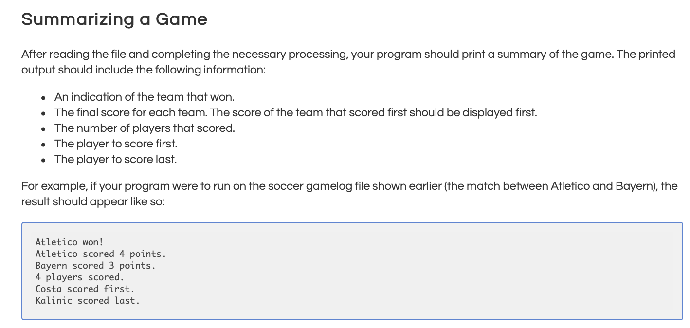Click the code line 'Atletico won!'
Screen dimensions: 690x328
pyautogui.click(x=70, y=242)
